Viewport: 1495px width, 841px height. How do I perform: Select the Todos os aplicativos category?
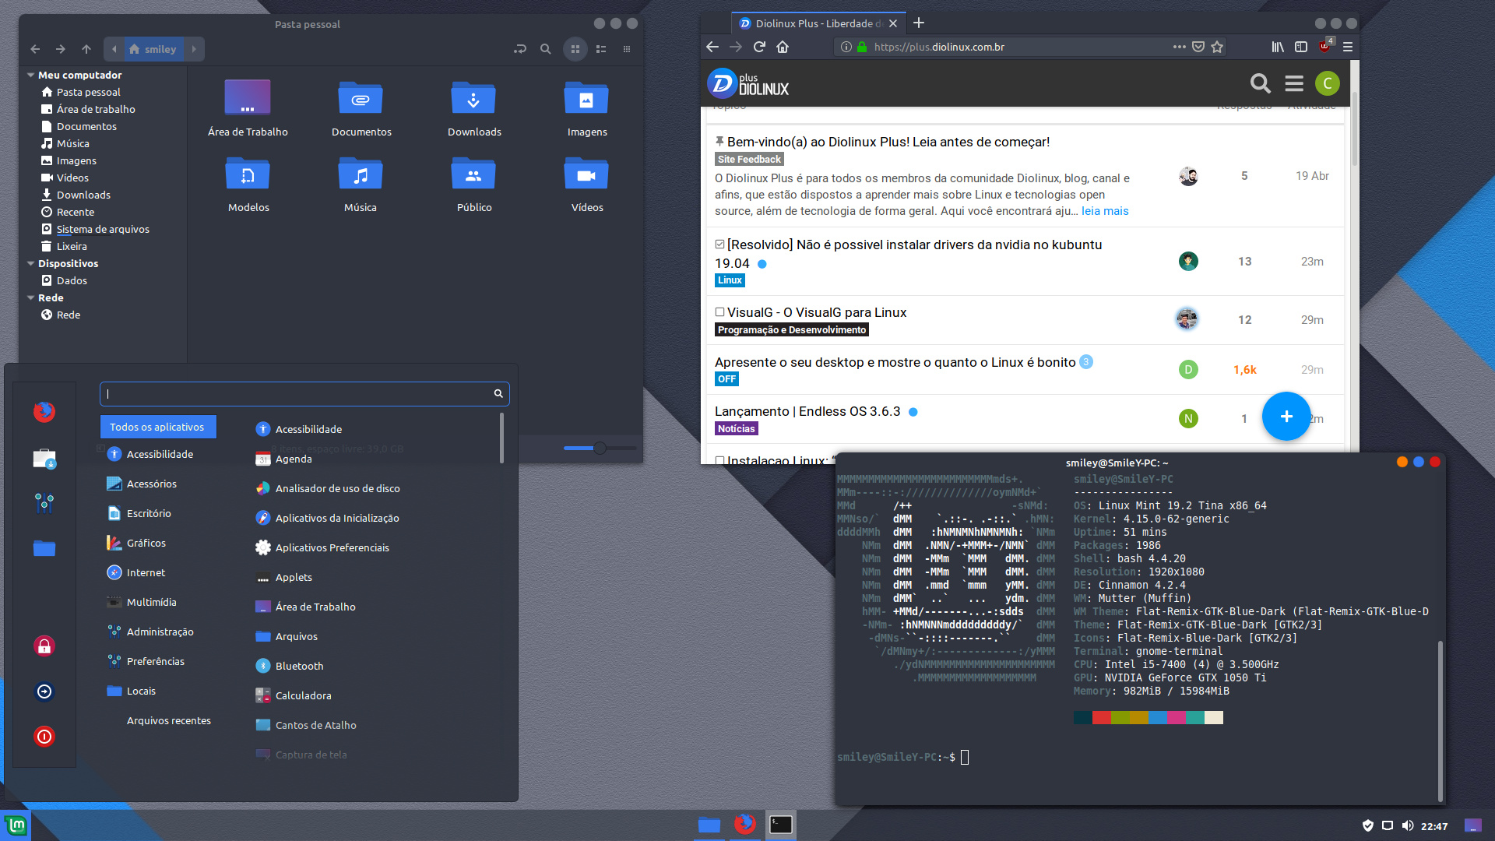click(157, 427)
